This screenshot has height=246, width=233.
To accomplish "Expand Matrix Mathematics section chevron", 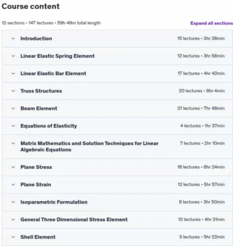I will point(13,144).
